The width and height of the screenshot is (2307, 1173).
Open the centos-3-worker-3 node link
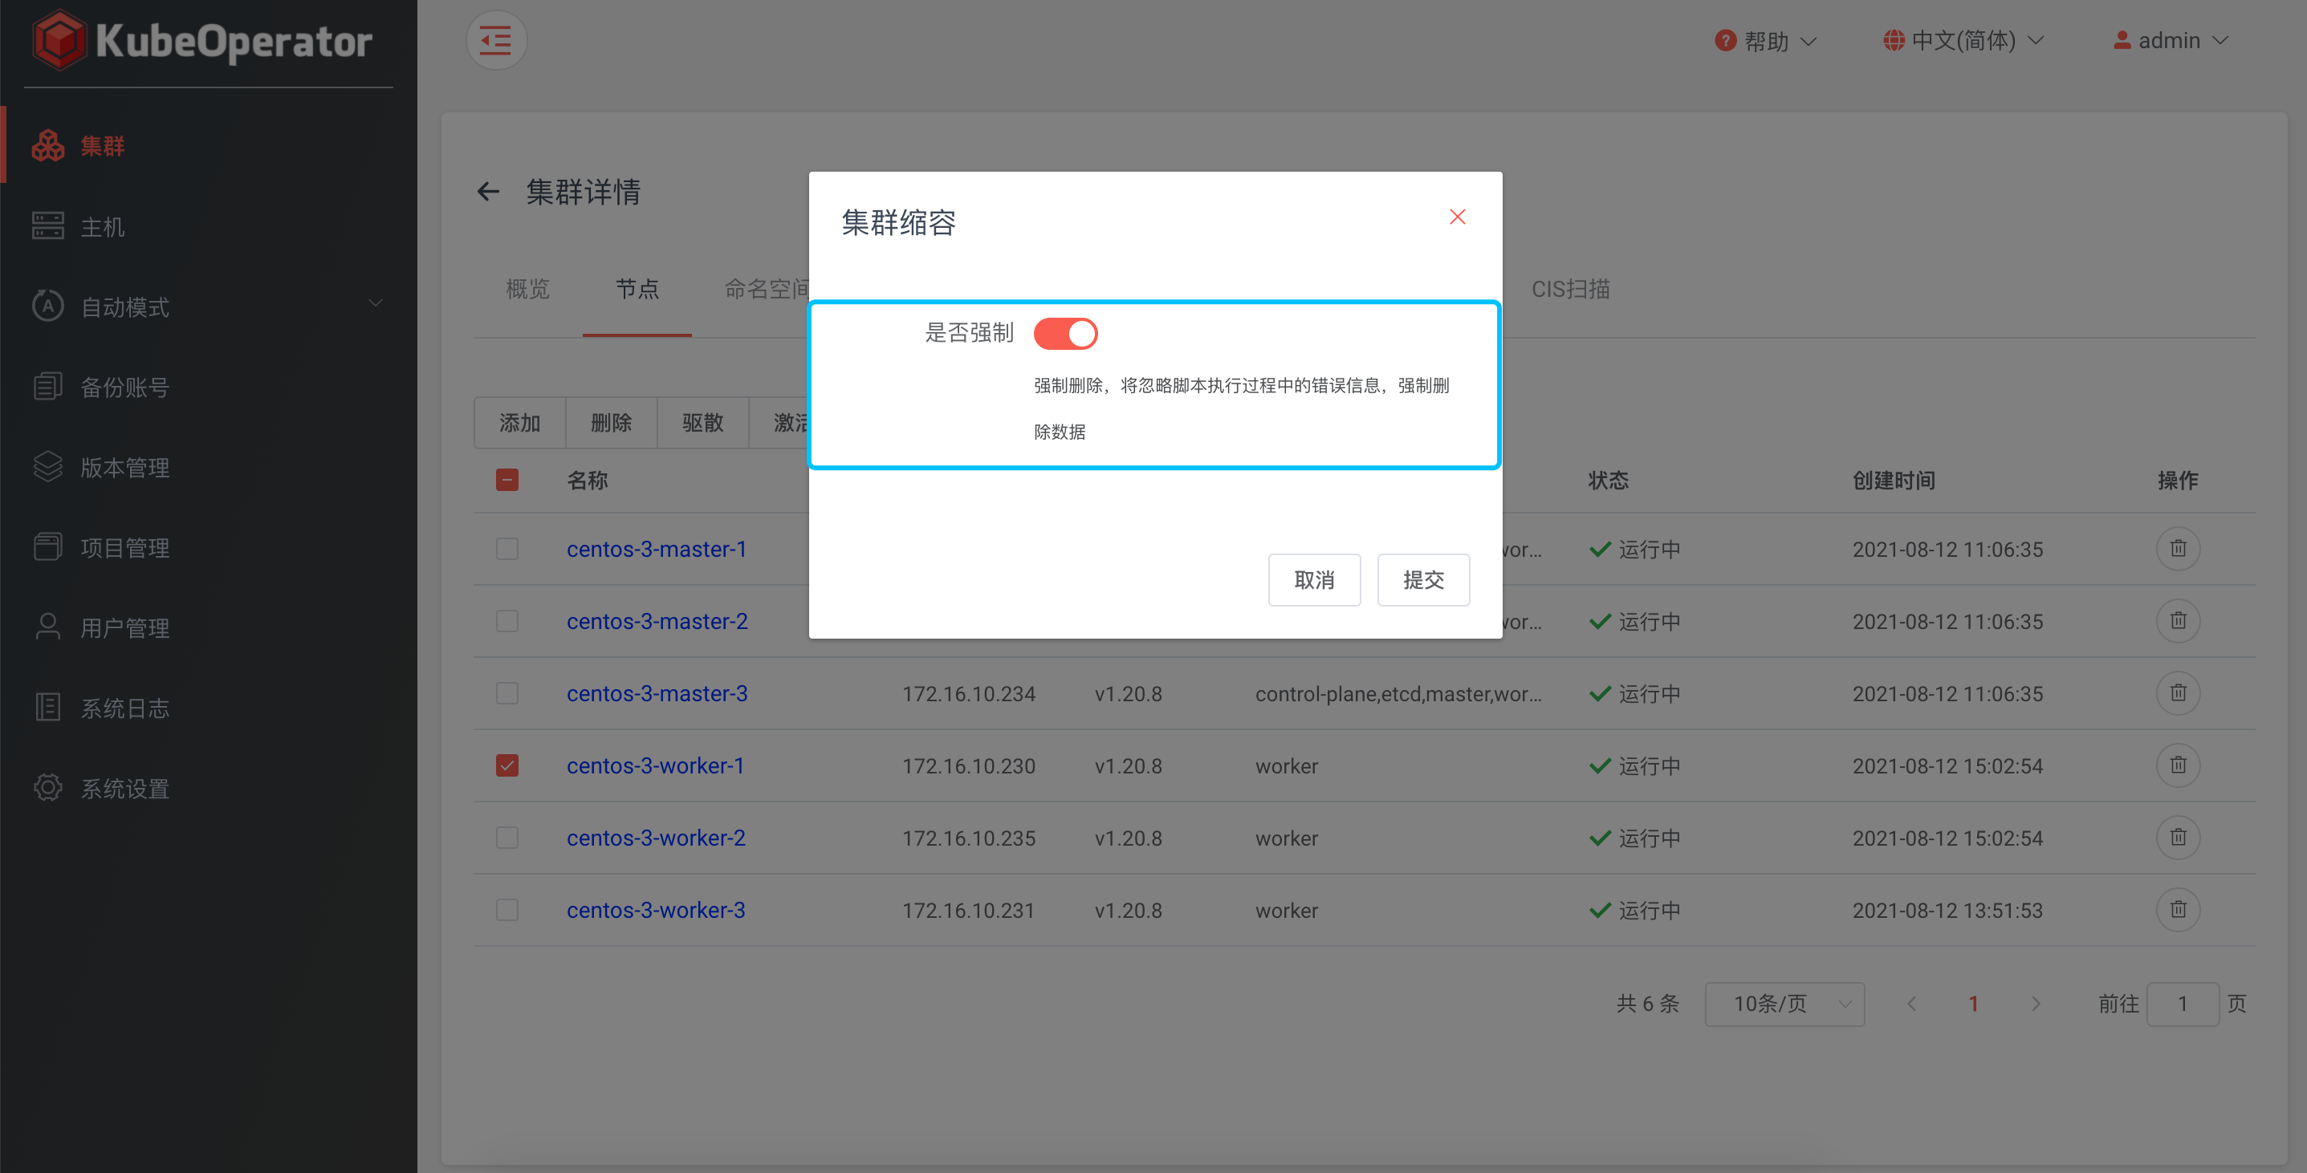click(656, 911)
